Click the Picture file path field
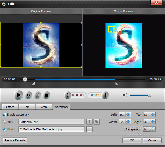 coord(51,129)
